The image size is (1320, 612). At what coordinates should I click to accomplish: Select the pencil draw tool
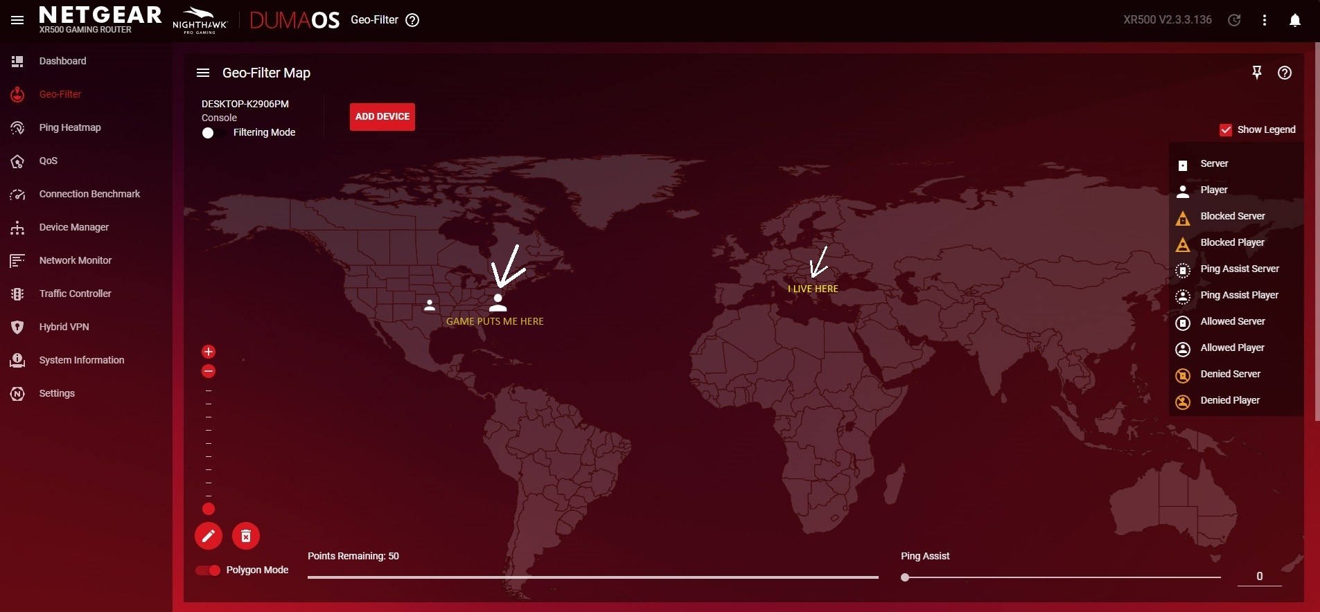209,536
